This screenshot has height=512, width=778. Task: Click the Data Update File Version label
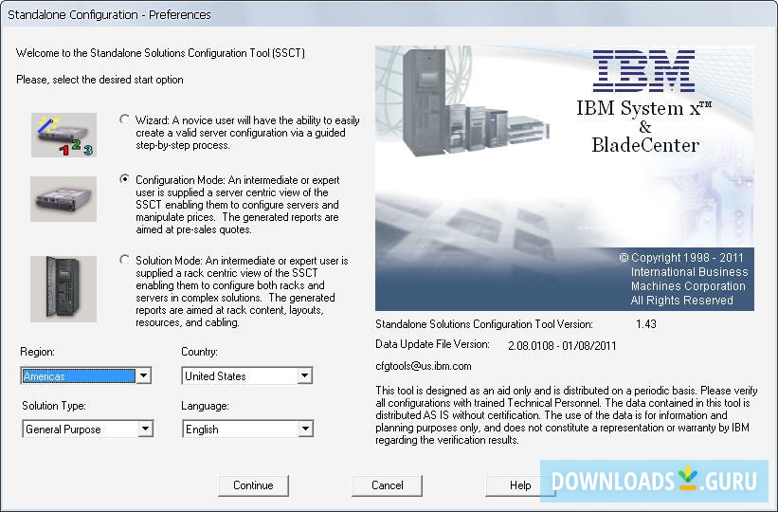432,343
